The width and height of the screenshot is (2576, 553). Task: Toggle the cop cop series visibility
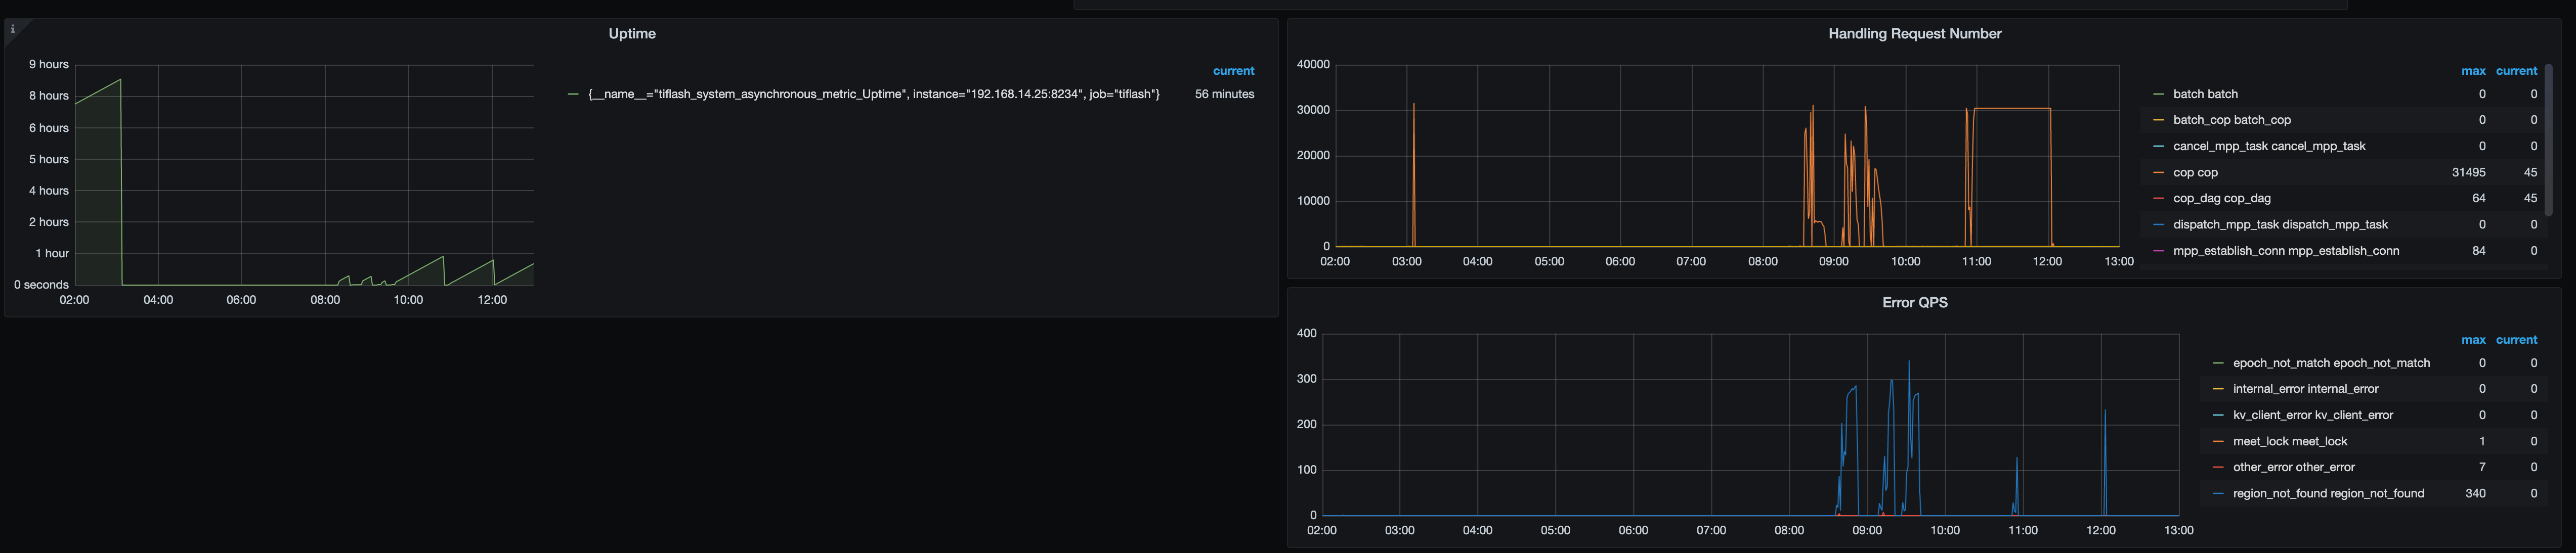(x=2195, y=173)
